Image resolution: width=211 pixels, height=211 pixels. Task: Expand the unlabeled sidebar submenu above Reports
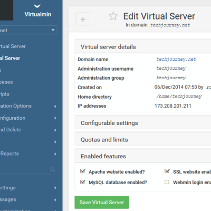pyautogui.click(x=55, y=142)
